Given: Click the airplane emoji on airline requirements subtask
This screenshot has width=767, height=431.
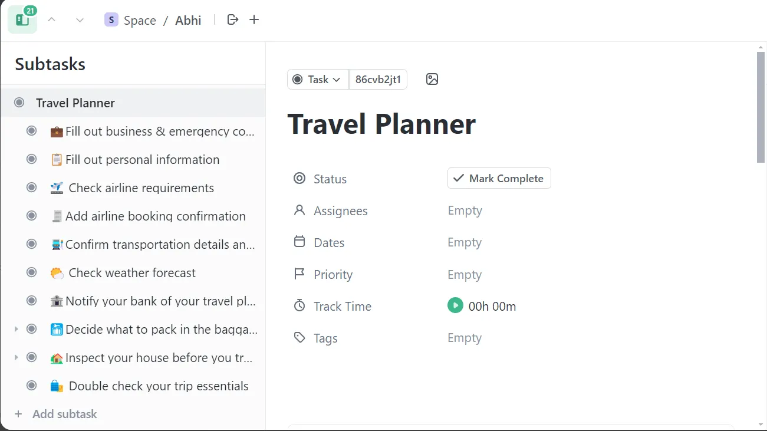Looking at the screenshot, I should (x=57, y=188).
